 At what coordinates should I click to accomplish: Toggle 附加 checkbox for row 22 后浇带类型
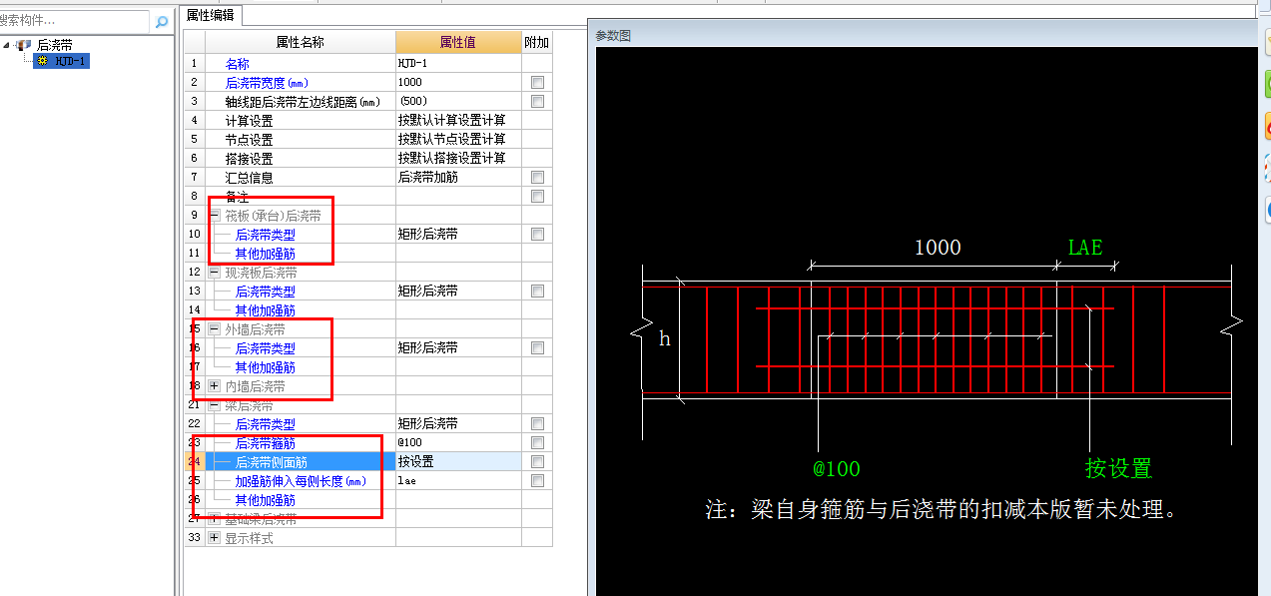[x=537, y=423]
